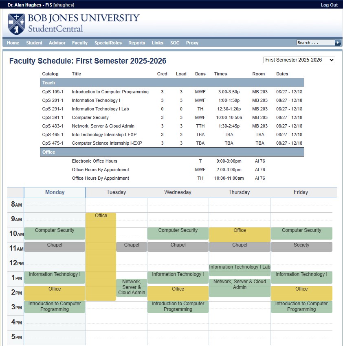Open the SpecialRoles menu
The height and width of the screenshot is (346, 343).
pos(108,43)
